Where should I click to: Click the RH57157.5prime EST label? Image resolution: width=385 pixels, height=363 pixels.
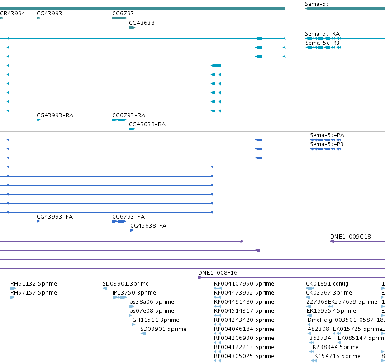click(33, 293)
